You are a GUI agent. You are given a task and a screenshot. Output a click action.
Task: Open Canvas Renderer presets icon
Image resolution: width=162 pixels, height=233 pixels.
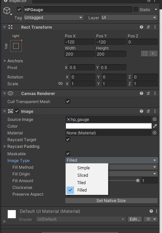(x=148, y=93)
